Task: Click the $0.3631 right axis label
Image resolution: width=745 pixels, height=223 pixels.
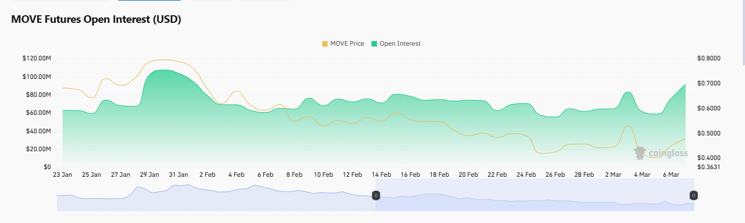Action: [x=708, y=167]
